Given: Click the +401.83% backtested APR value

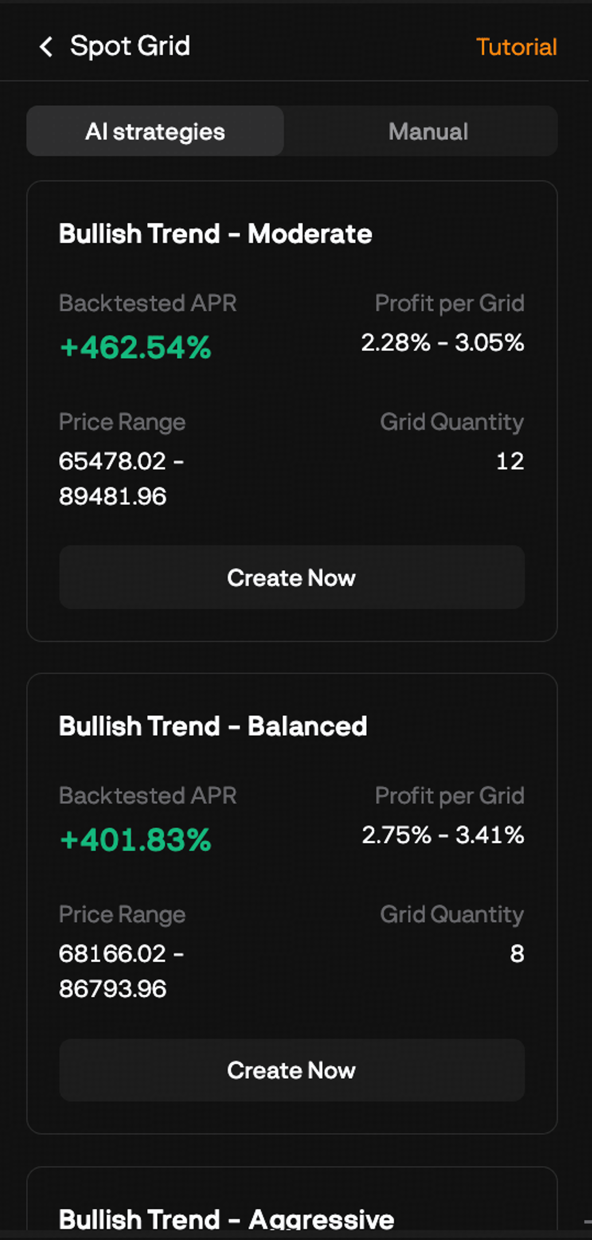Looking at the screenshot, I should (135, 840).
